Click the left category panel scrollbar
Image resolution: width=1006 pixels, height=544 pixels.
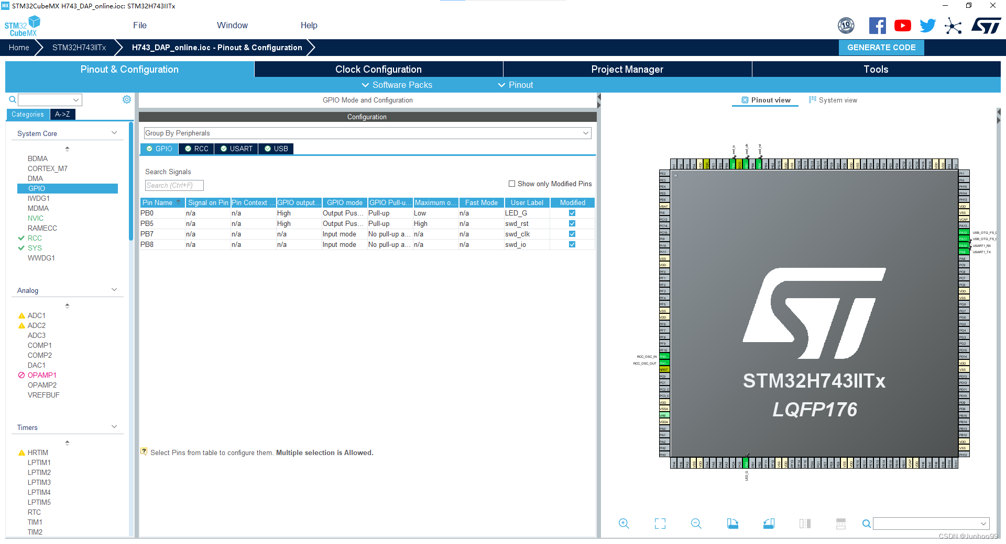pyautogui.click(x=131, y=181)
